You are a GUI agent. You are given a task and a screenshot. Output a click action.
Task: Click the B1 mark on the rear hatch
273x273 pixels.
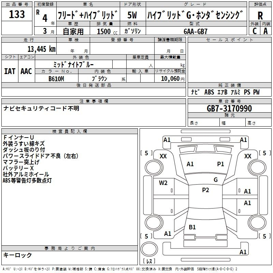(x=192, y=227)
